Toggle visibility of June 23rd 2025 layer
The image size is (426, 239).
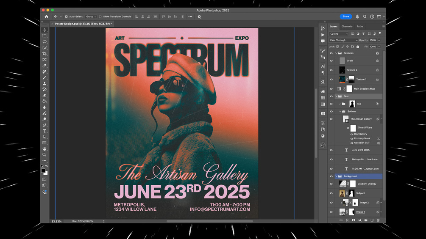(x=331, y=150)
